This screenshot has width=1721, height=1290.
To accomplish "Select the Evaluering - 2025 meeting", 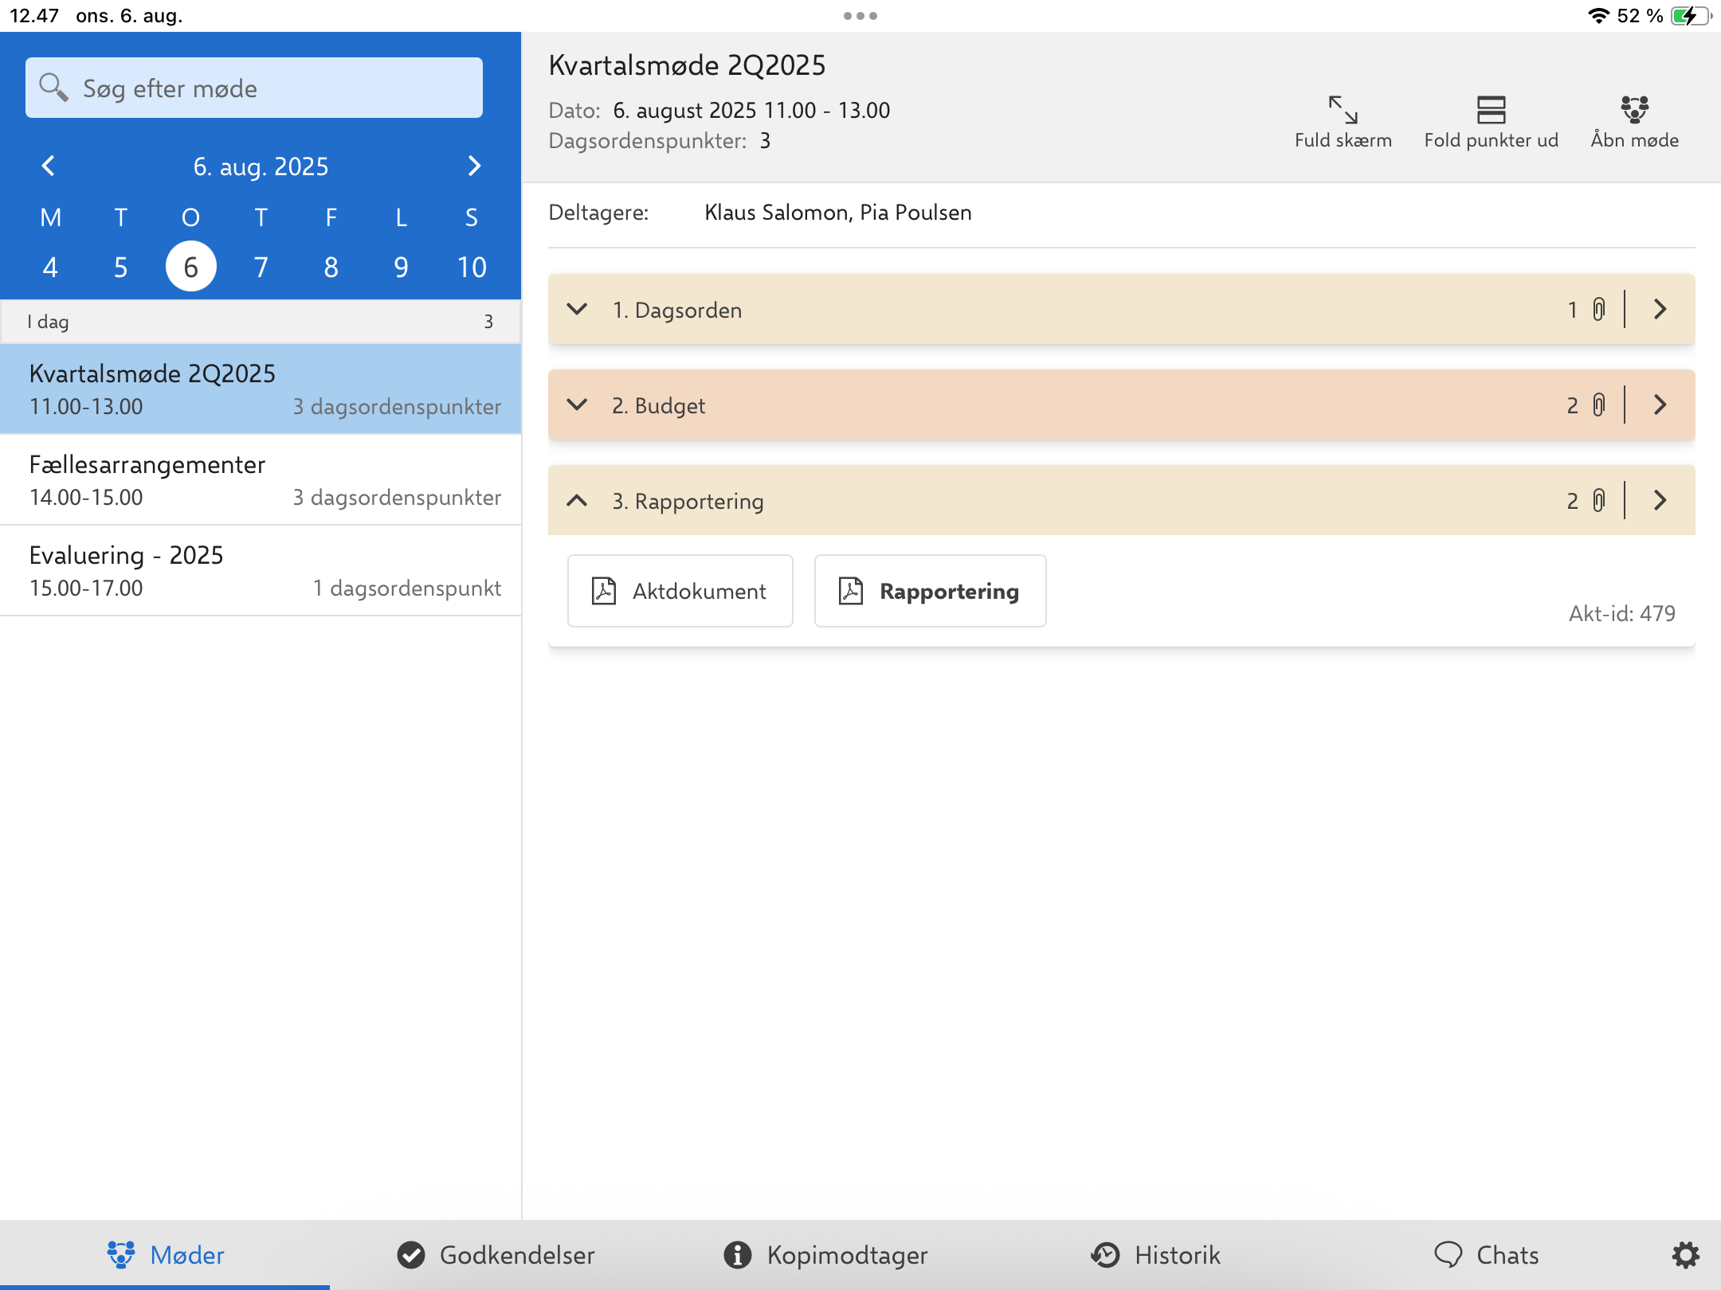I will 261,571.
